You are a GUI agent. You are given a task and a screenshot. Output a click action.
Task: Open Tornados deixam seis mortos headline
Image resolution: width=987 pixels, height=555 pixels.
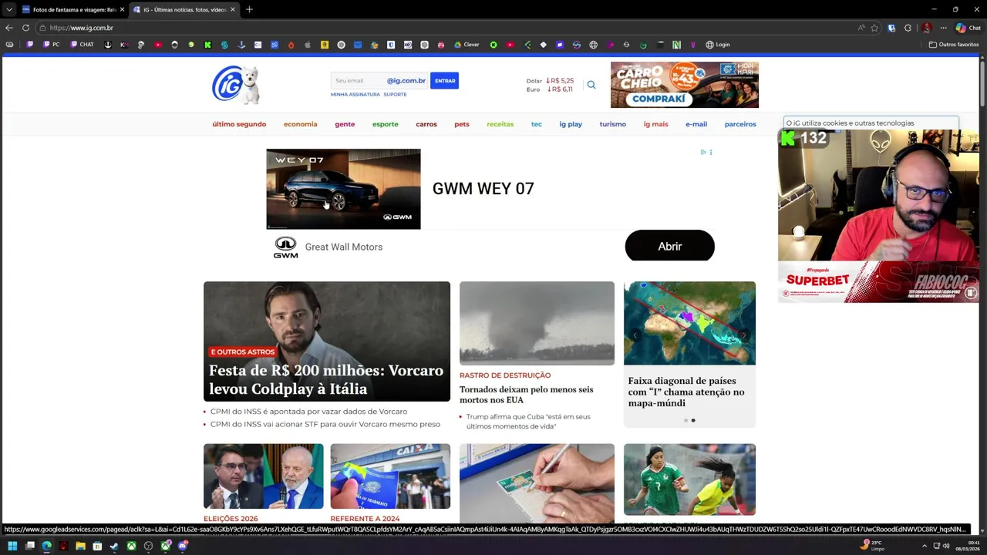pyautogui.click(x=526, y=395)
